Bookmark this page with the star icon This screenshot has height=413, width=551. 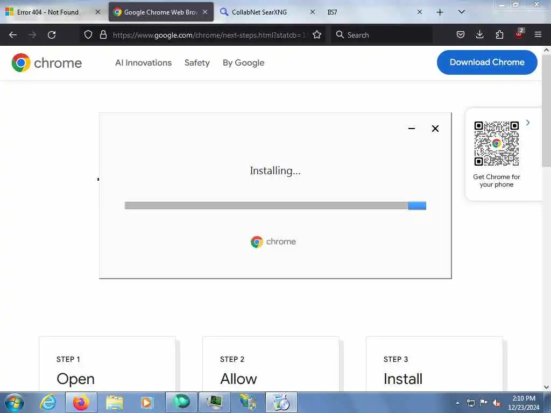pyautogui.click(x=317, y=34)
